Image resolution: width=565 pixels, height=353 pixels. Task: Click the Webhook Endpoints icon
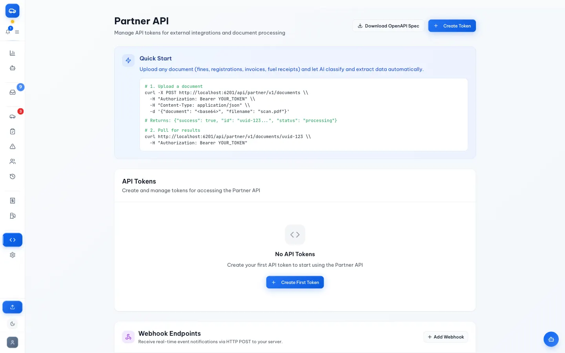point(128,337)
